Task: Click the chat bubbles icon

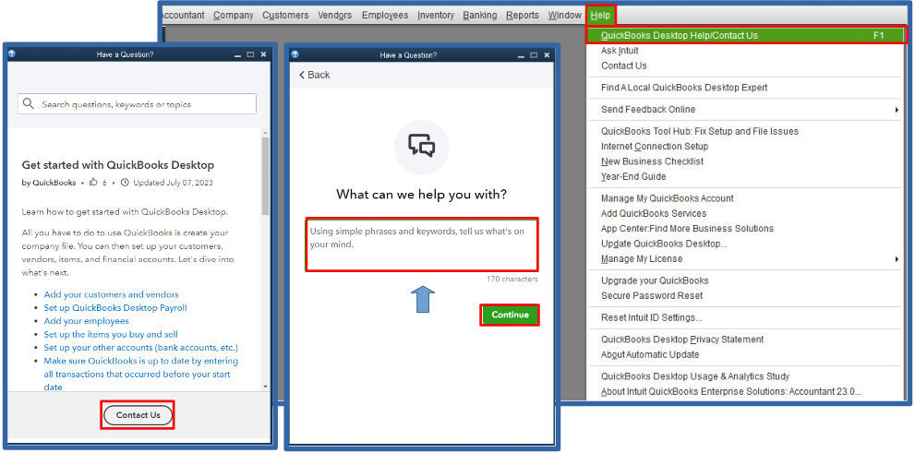Action: [421, 147]
